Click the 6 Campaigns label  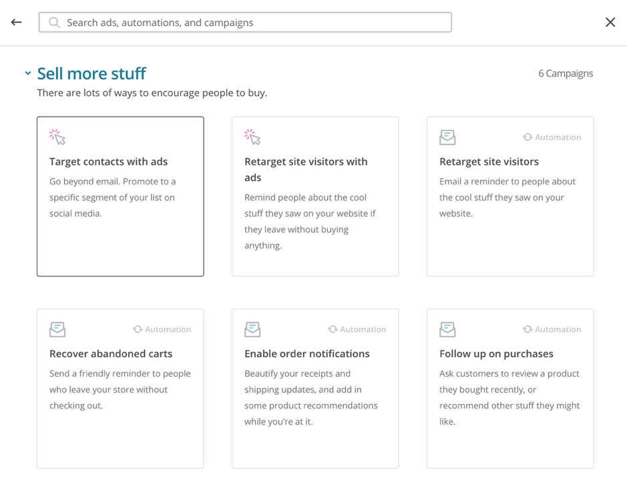[566, 73]
